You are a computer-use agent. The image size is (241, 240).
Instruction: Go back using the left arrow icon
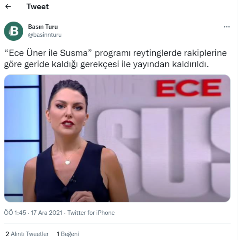tap(8, 6)
